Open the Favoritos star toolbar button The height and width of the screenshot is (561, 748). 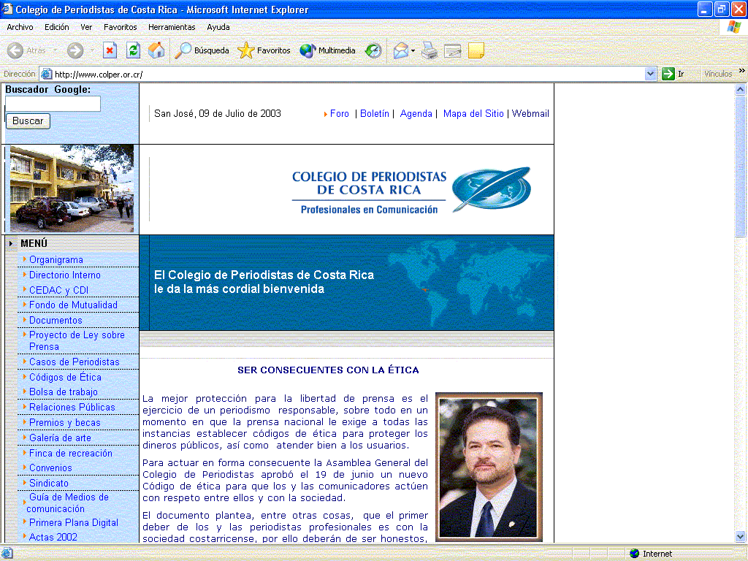(264, 50)
